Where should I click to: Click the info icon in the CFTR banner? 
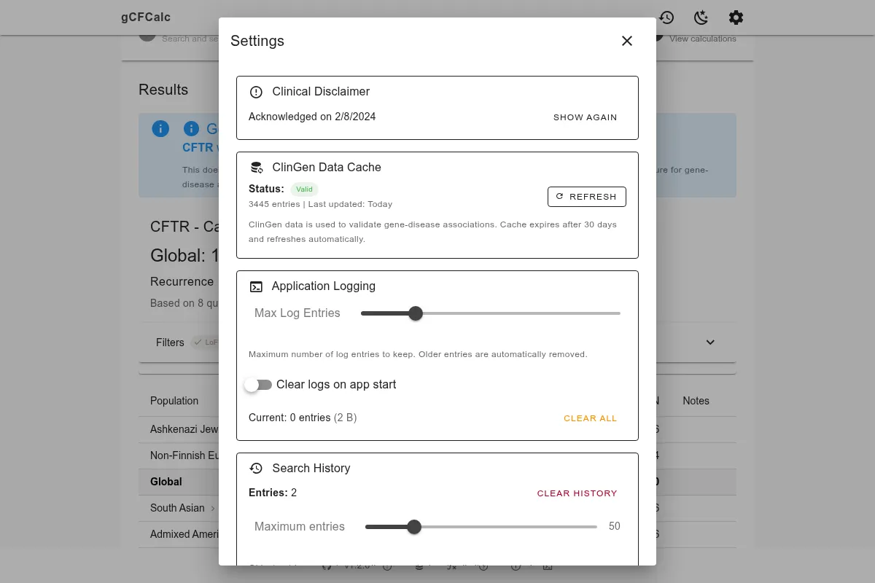pyautogui.click(x=160, y=128)
